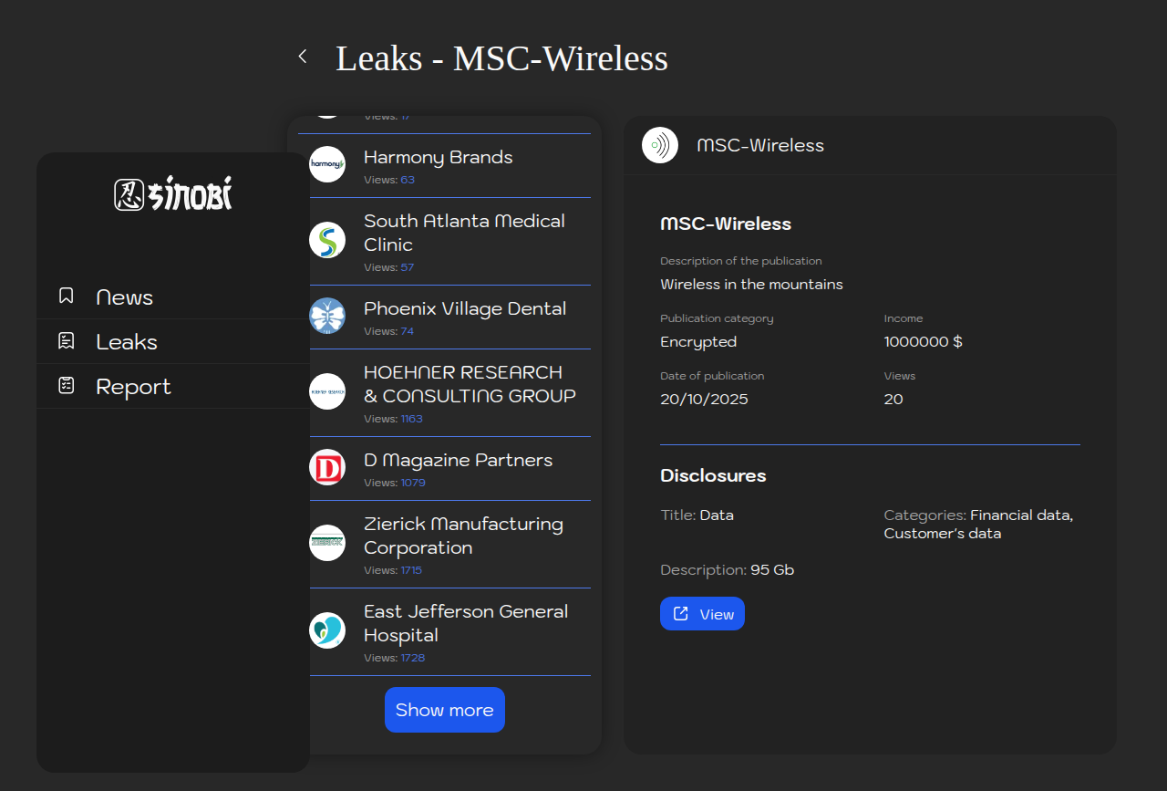Click the Zierick Manufacturing logo thumbnail
This screenshot has height=791, width=1167.
click(x=327, y=543)
